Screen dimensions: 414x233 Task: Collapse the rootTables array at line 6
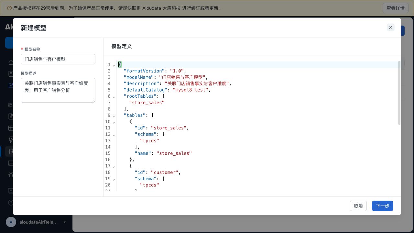114,97
